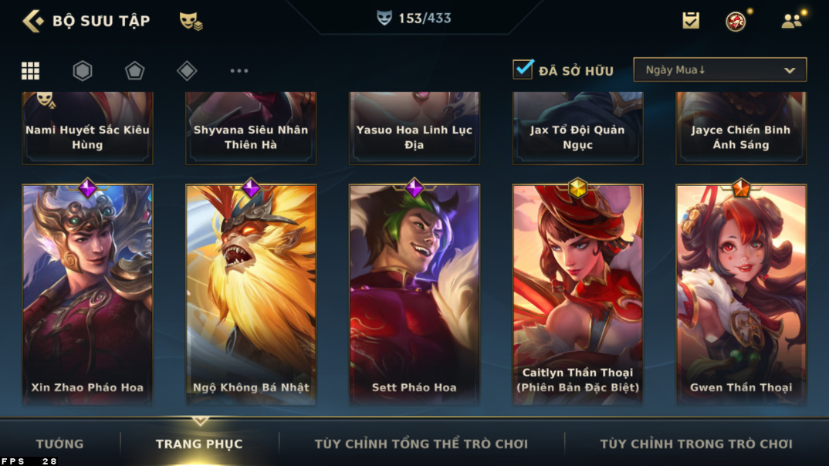Open the profile avatar icon
Image resolution: width=829 pixels, height=466 pixels.
pos(736,21)
